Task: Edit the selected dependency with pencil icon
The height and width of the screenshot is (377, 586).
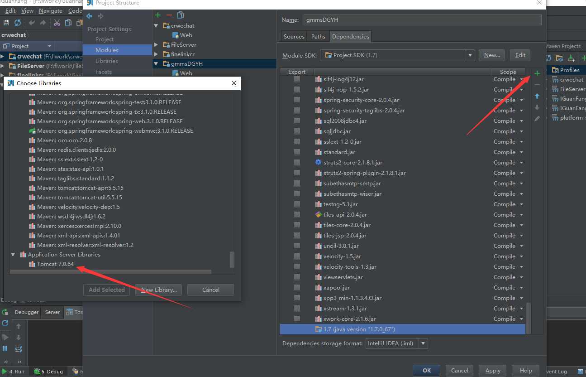Action: (537, 119)
